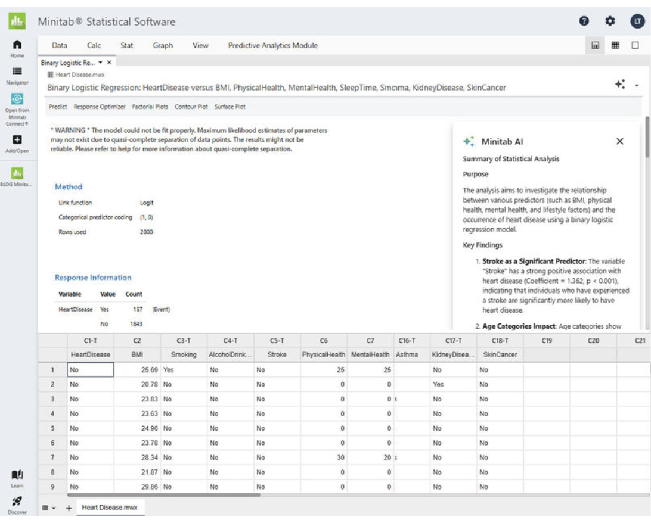The height and width of the screenshot is (523, 651).
Task: Open the Help question mark icon
Action: point(584,21)
